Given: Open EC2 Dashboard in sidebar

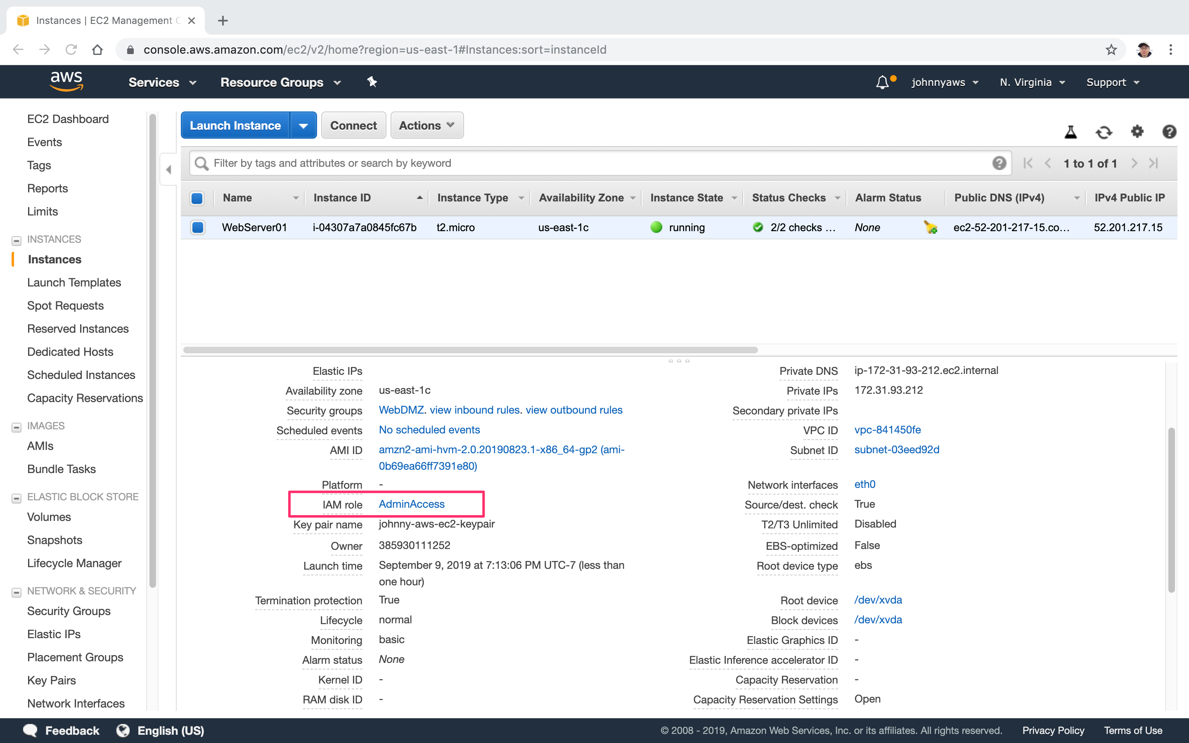Looking at the screenshot, I should pyautogui.click(x=68, y=119).
